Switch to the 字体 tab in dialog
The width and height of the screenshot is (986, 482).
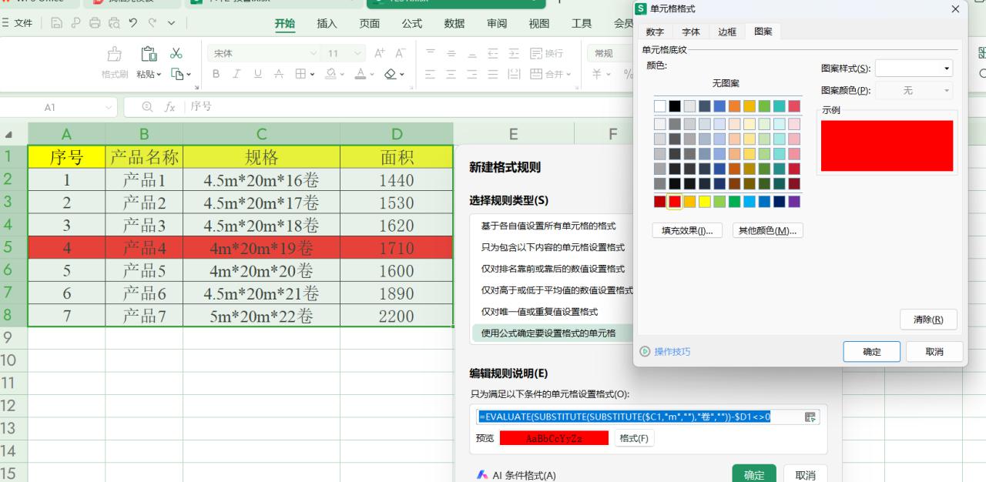coord(691,32)
